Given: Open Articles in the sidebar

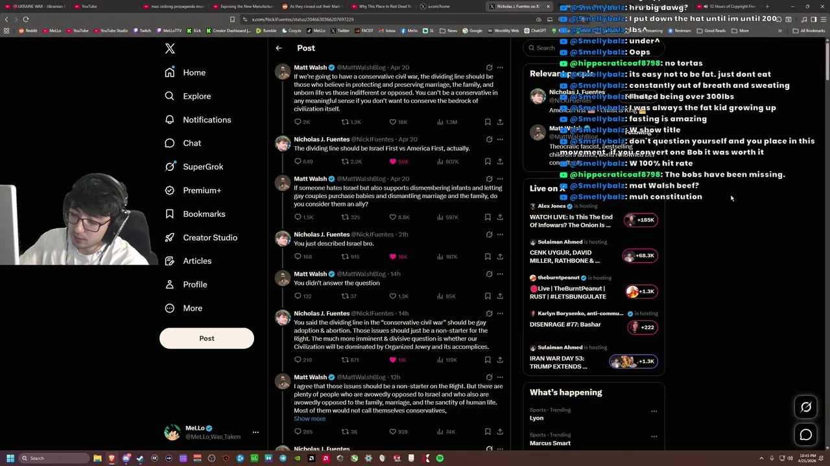Looking at the screenshot, I should coord(188,261).
